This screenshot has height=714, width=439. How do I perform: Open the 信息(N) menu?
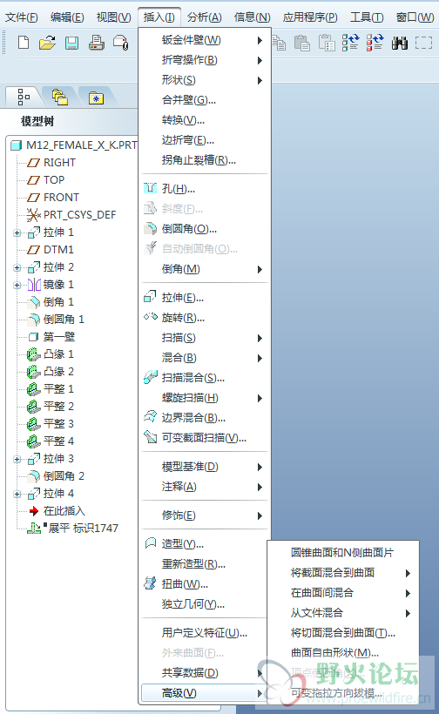252,17
